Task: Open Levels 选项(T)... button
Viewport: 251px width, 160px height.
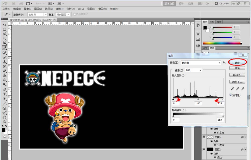Action: pos(237,82)
